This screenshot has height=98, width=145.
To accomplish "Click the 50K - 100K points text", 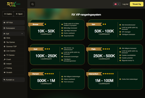I will point(104,31).
